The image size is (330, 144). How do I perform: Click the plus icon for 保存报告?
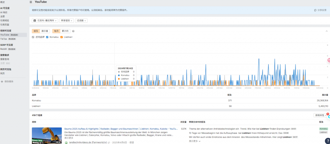[x=2, y=82]
